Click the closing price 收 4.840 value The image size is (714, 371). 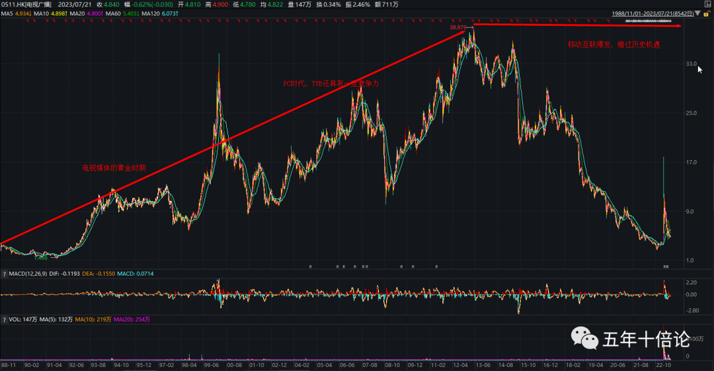tap(108, 5)
